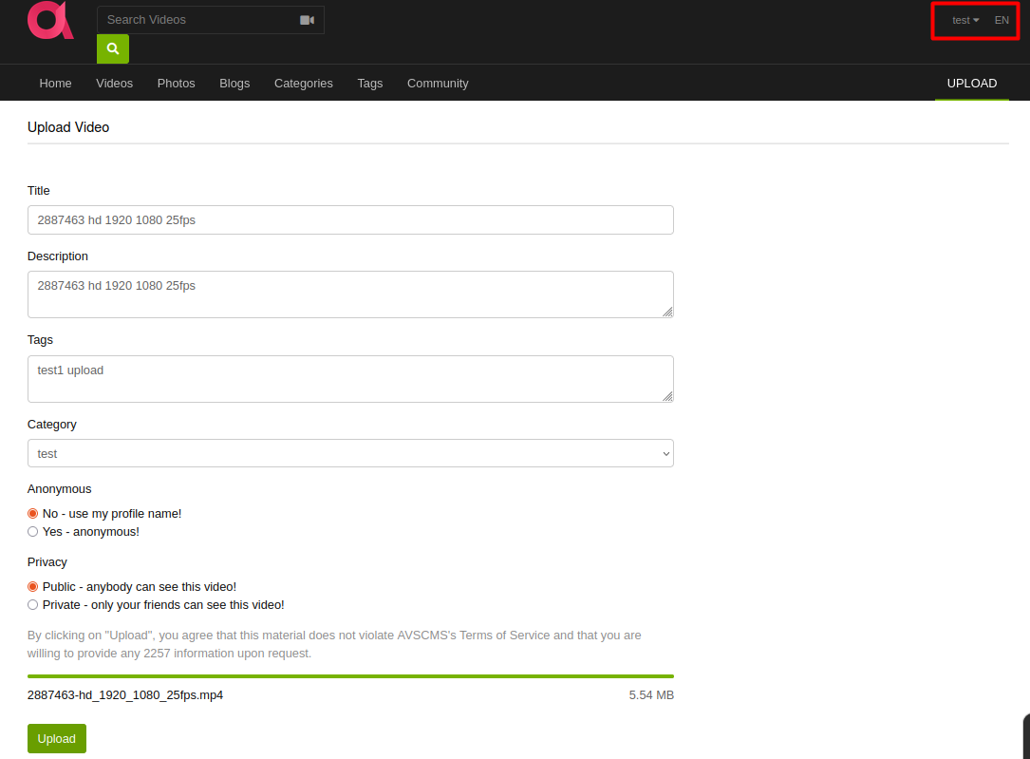The width and height of the screenshot is (1030, 759).
Task: Open the Blogs page
Action: pyautogui.click(x=234, y=83)
